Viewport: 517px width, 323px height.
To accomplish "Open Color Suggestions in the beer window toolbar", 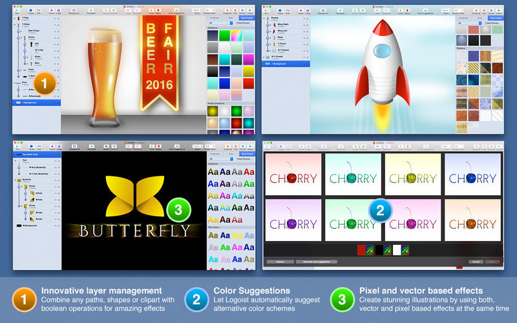I will (176, 10).
